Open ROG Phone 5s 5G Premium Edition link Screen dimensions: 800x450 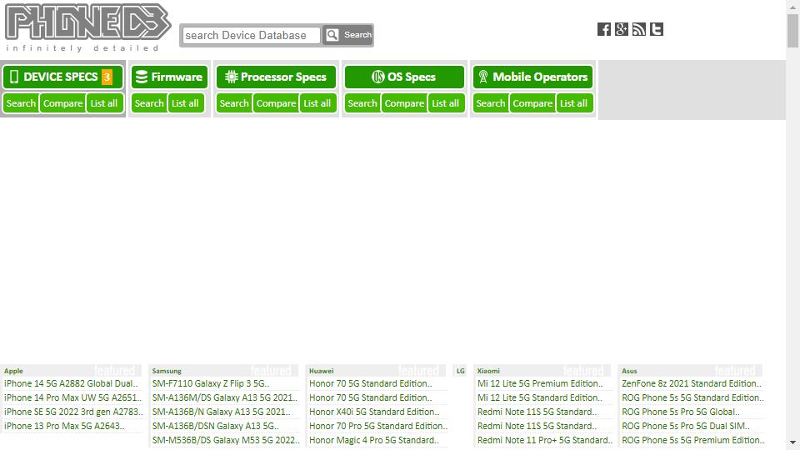[692, 440]
